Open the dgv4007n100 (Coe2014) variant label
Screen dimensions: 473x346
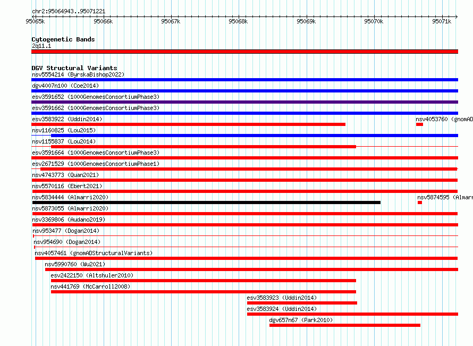click(65, 86)
